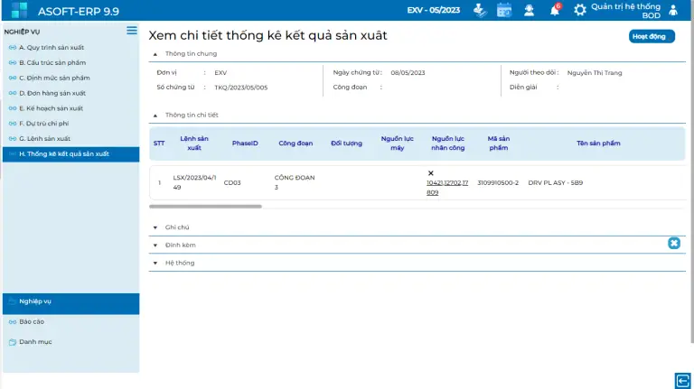The width and height of the screenshot is (694, 389).
Task: Open the settings gear icon
Action: coord(580,10)
